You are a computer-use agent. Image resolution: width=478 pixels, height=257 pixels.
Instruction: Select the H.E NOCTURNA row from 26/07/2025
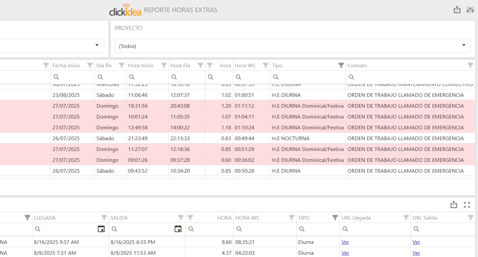click(290, 138)
